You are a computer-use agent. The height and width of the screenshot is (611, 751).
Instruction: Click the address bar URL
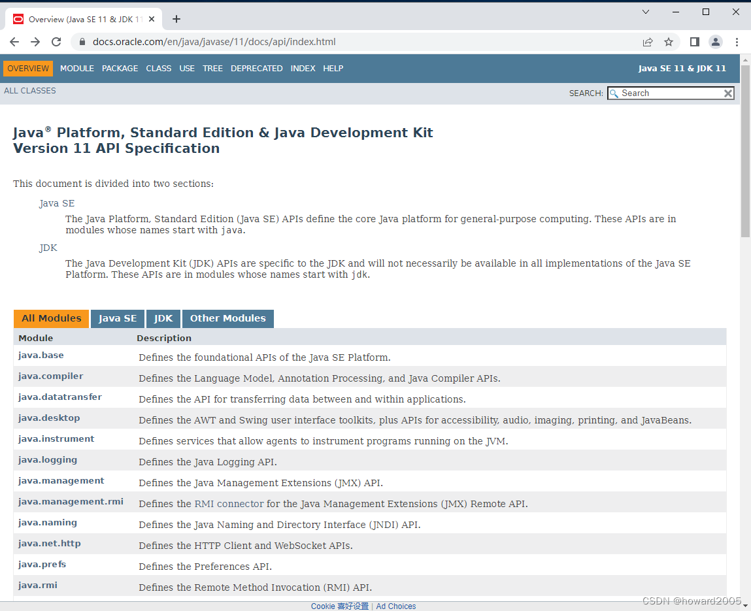coord(214,42)
